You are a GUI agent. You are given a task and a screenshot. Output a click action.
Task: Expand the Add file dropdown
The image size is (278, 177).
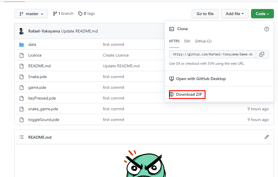coord(235,14)
